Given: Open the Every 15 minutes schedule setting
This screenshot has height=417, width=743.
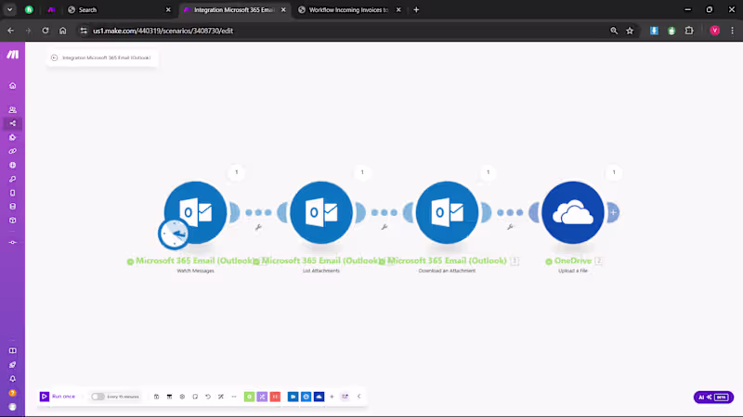Looking at the screenshot, I should point(123,397).
